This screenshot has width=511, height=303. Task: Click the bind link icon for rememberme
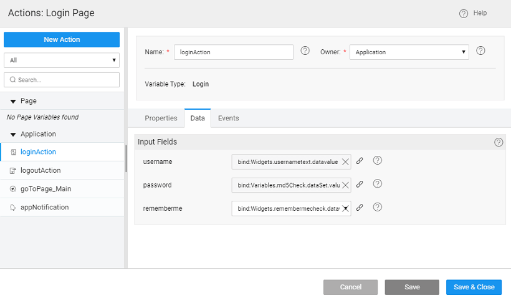[360, 208]
